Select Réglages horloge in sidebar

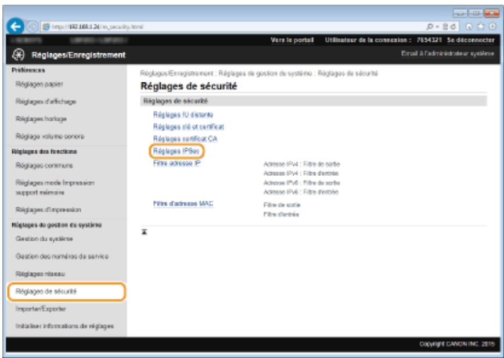(41, 119)
